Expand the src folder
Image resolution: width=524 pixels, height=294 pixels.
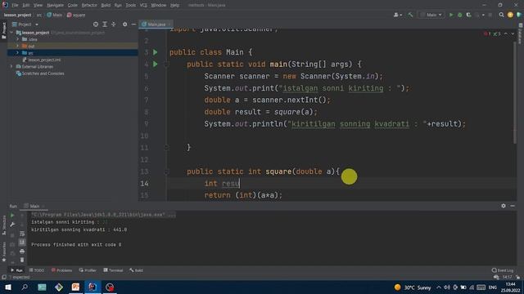[18, 52]
